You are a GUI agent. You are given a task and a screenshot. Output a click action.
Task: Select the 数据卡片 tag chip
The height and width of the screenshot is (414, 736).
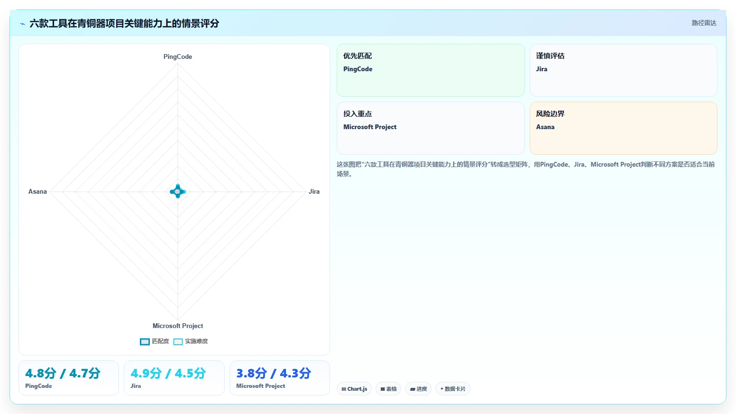(453, 389)
